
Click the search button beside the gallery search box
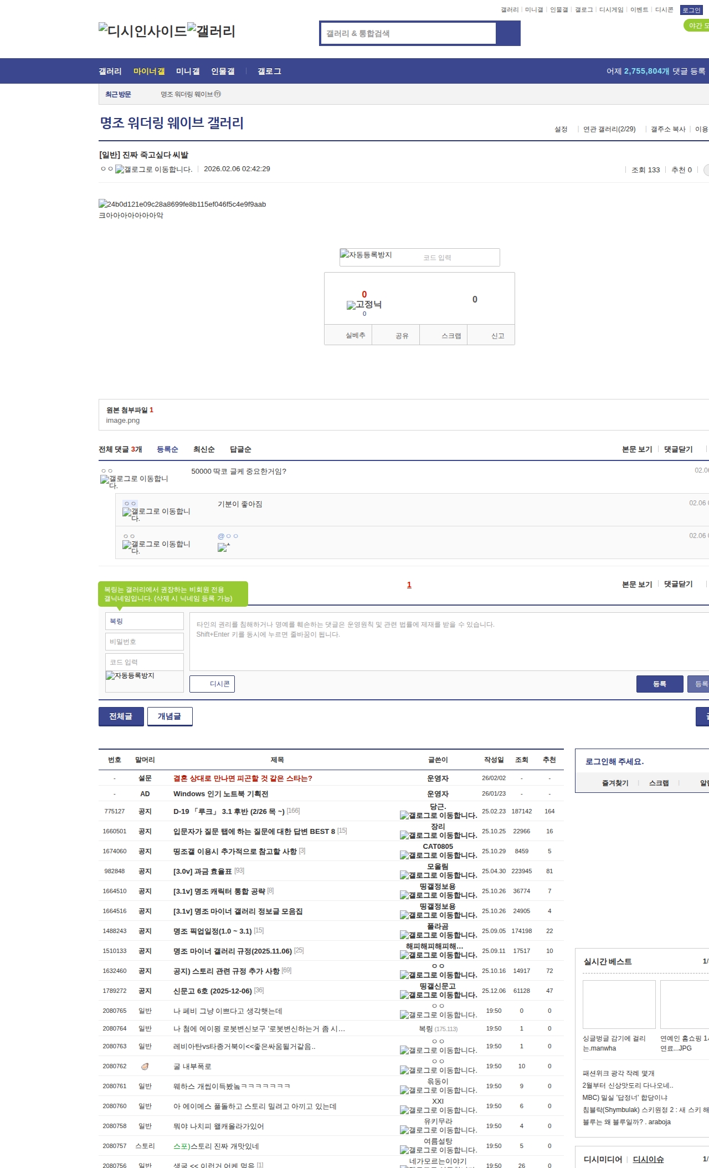(x=508, y=33)
